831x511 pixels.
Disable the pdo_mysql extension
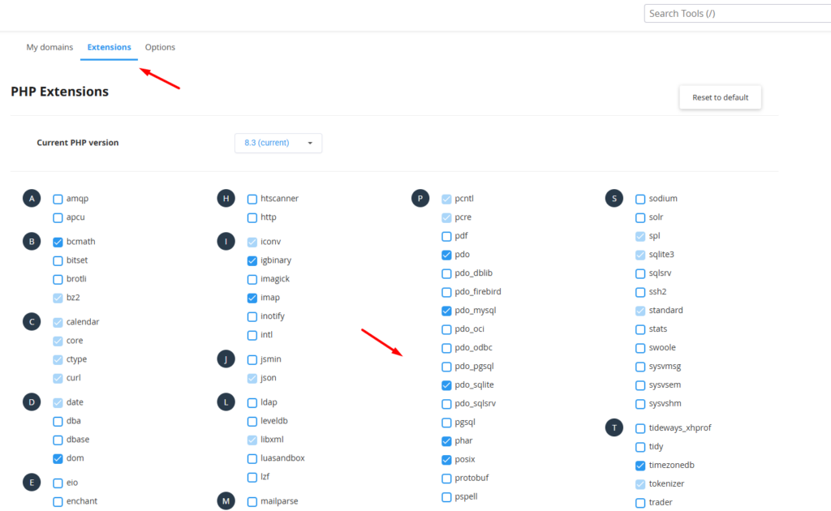(x=446, y=311)
